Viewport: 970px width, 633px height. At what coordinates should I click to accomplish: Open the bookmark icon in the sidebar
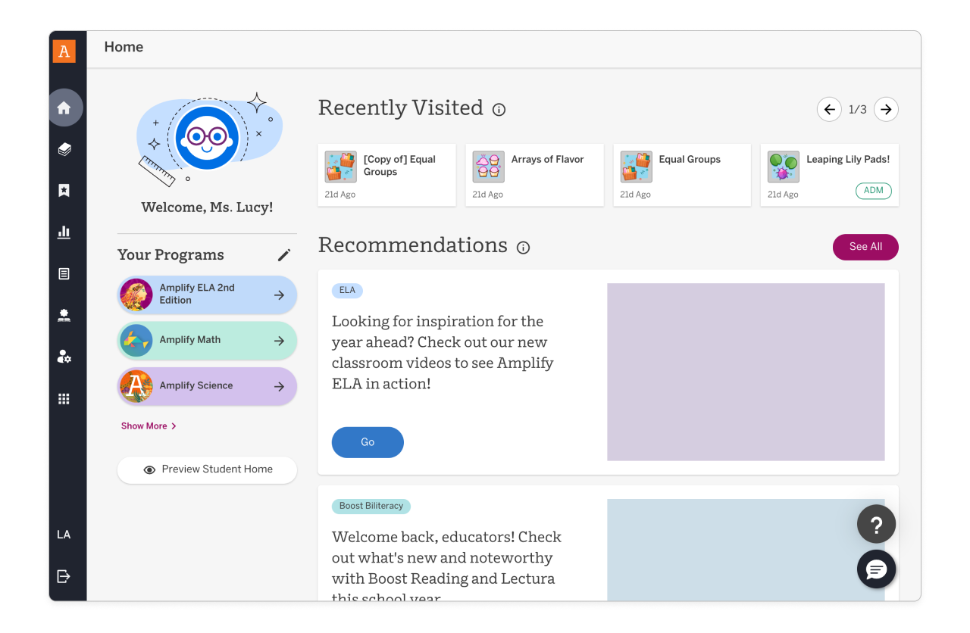[65, 190]
